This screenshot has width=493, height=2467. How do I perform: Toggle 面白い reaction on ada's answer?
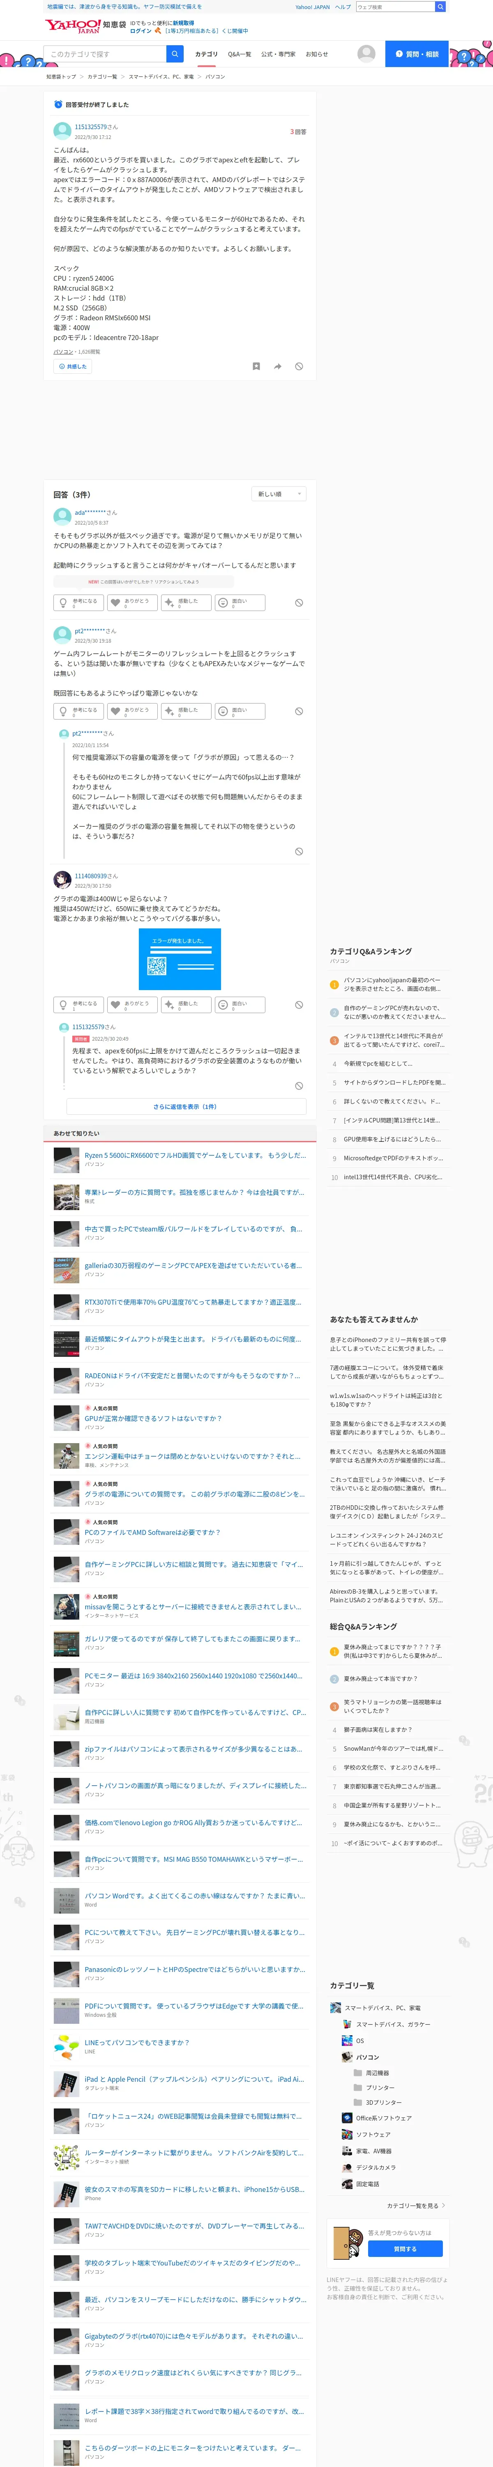240,602
